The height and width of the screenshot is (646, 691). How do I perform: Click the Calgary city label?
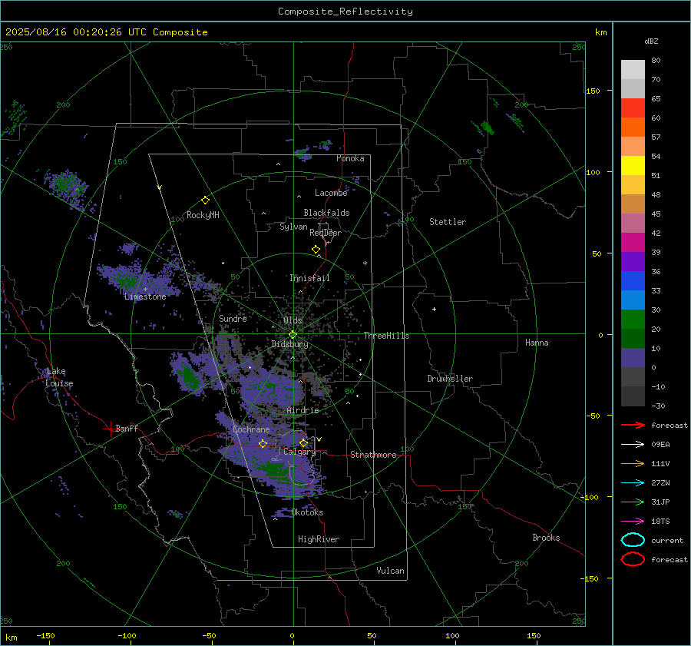click(x=299, y=452)
